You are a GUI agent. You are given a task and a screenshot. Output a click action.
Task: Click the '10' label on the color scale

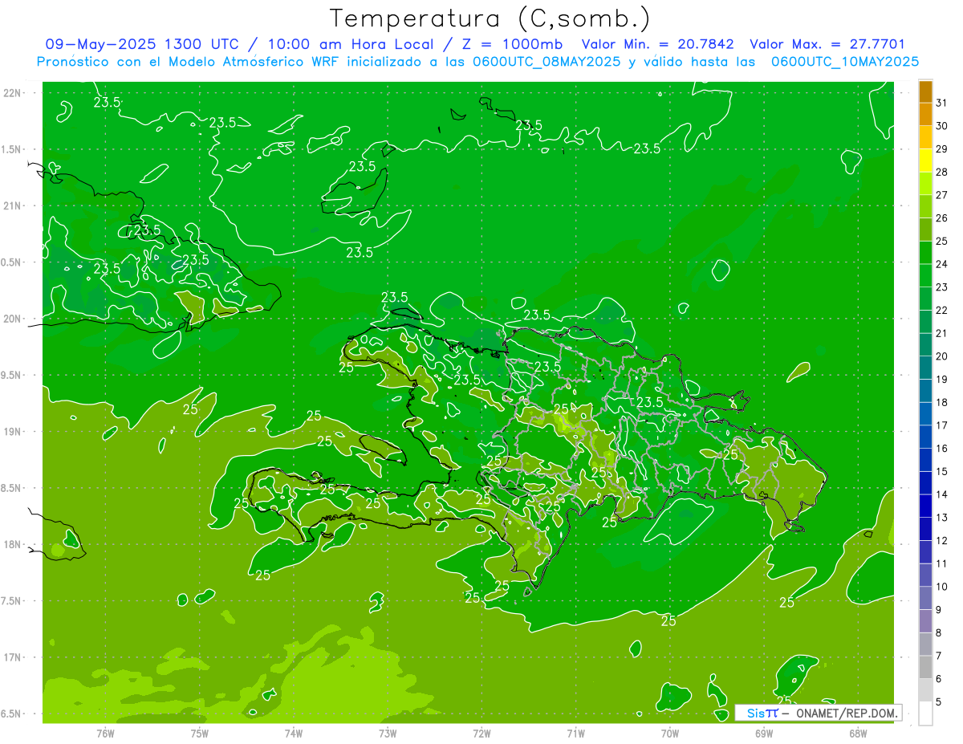[941, 587]
